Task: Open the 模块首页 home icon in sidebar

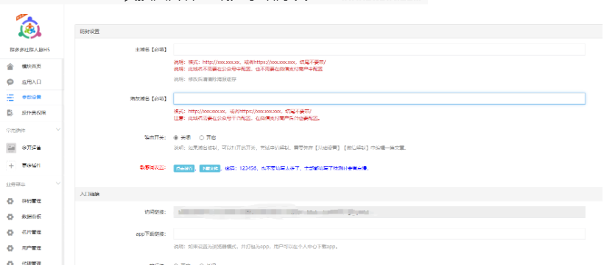Action: (10, 67)
